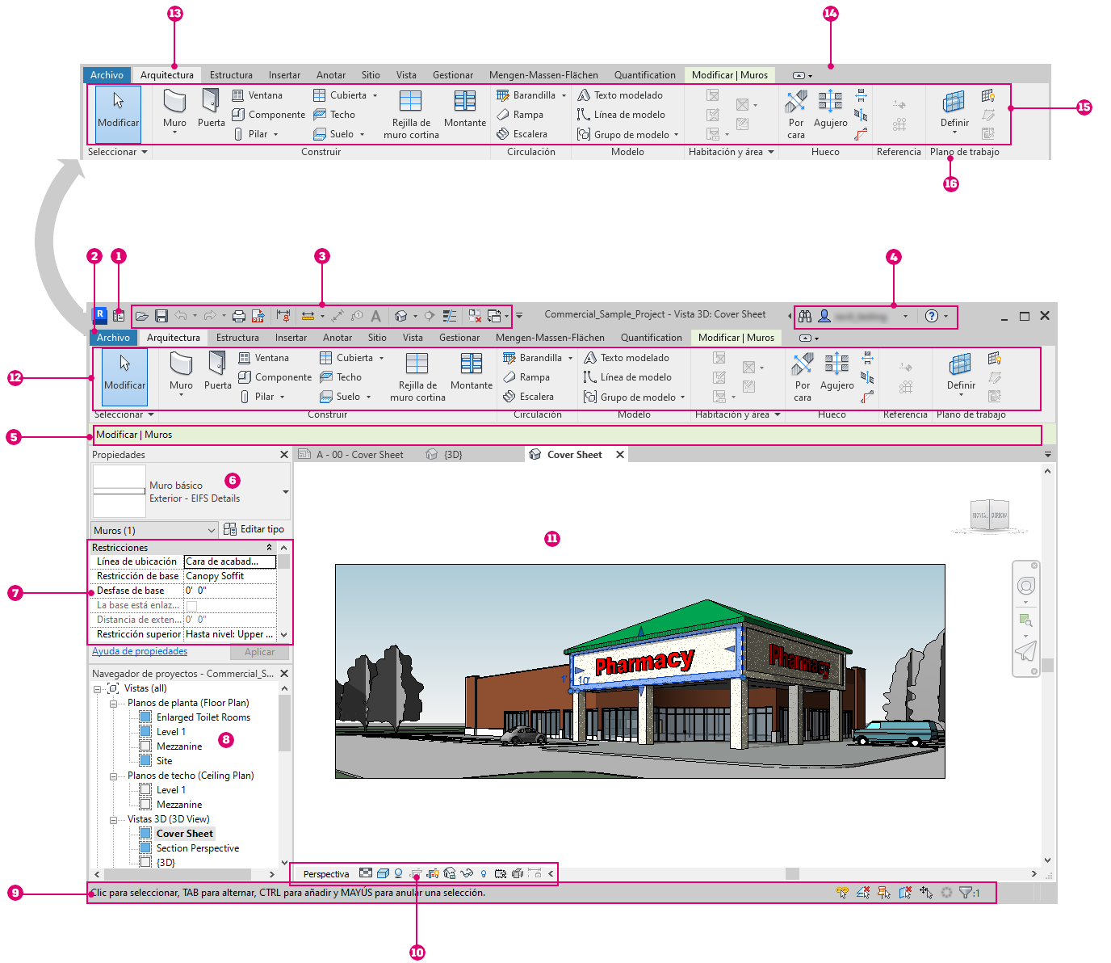Toggle Drag Elements on Selection in the status bar

[x=926, y=893]
